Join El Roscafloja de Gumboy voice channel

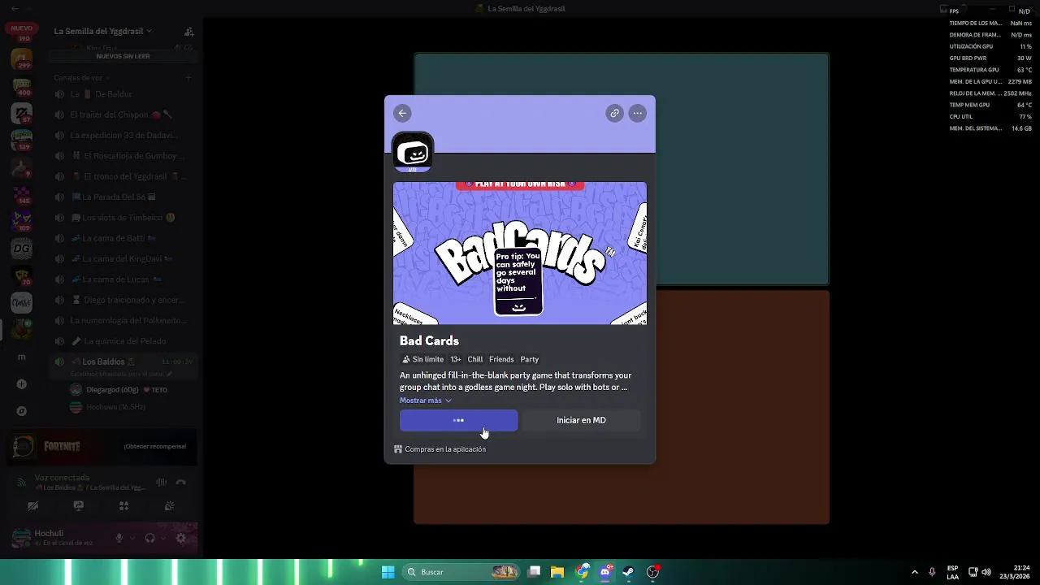[122, 156]
